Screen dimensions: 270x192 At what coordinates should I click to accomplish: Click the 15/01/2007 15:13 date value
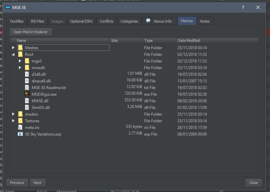pyautogui.click(x=192, y=81)
